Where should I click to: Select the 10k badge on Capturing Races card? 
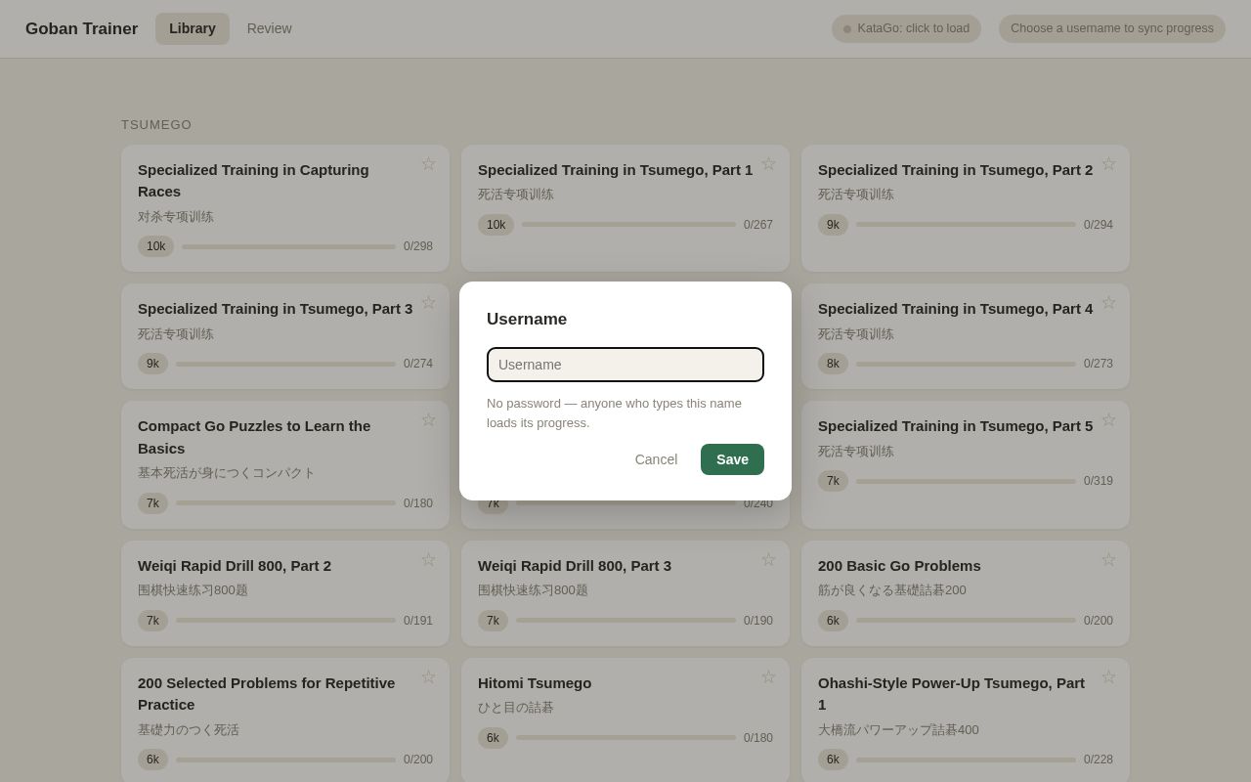click(x=155, y=246)
